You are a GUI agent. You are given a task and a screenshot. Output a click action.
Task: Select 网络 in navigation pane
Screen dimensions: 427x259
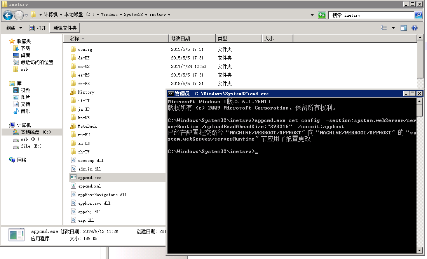click(18, 160)
